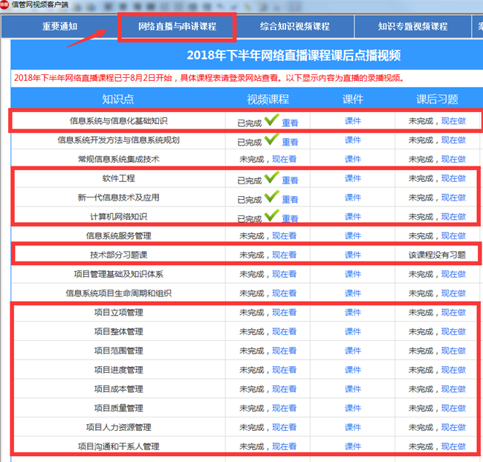Click 现在看 for 常规信息系统集成技术
This screenshot has height=462, width=483.
point(284,159)
